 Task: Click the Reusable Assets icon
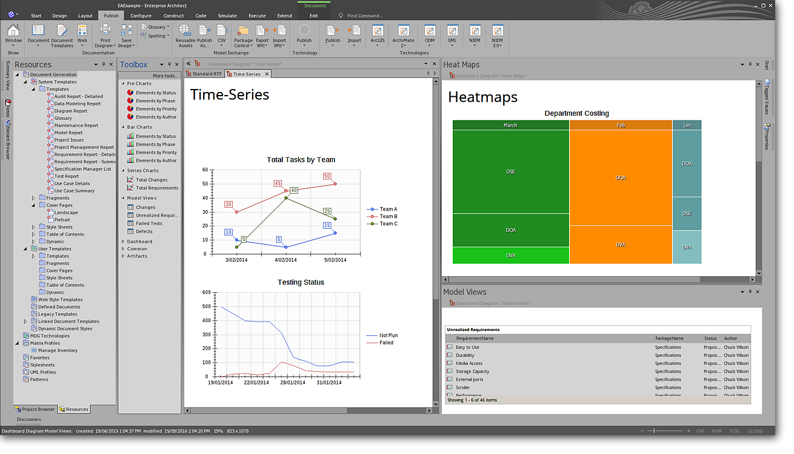click(185, 34)
